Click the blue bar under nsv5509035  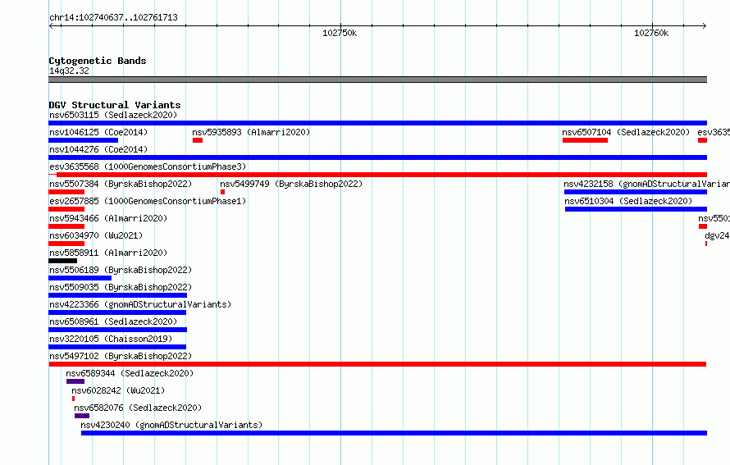118,295
